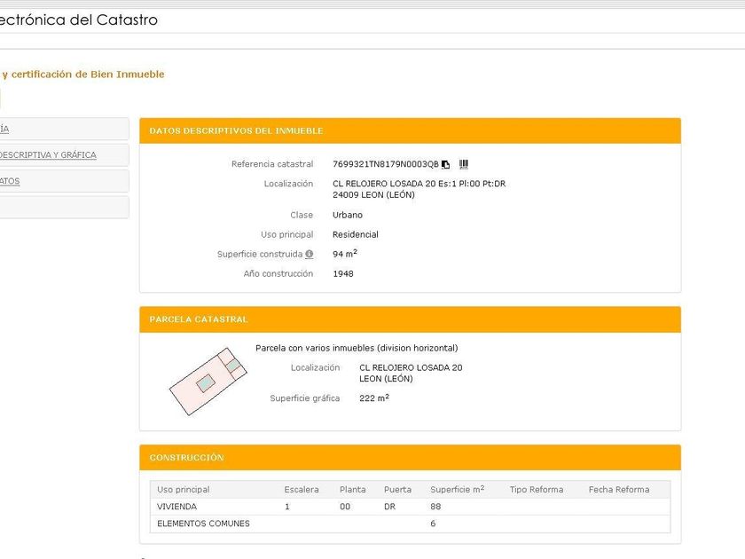Click the Superficie m² column header
This screenshot has width=745, height=559.
(x=457, y=489)
